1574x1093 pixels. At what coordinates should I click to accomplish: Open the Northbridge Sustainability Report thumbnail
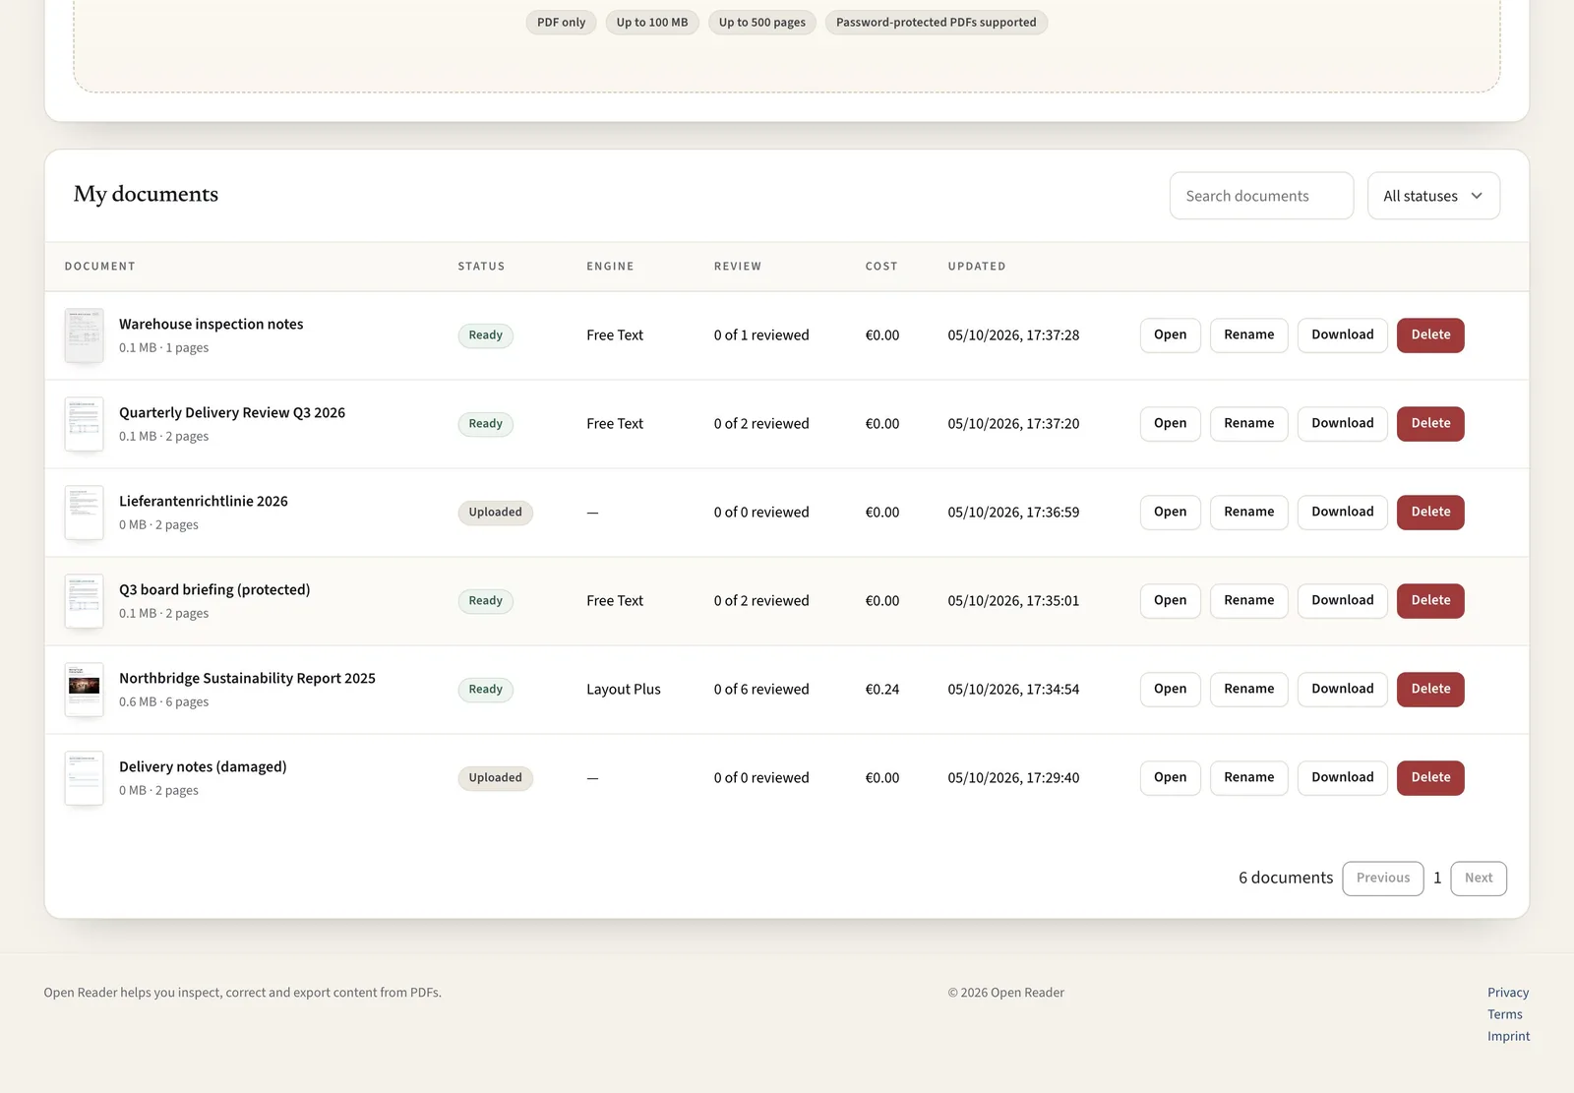click(x=84, y=690)
